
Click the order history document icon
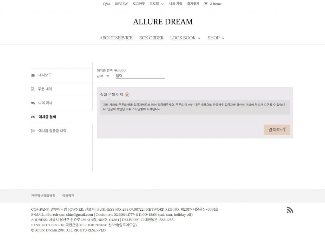33,89
